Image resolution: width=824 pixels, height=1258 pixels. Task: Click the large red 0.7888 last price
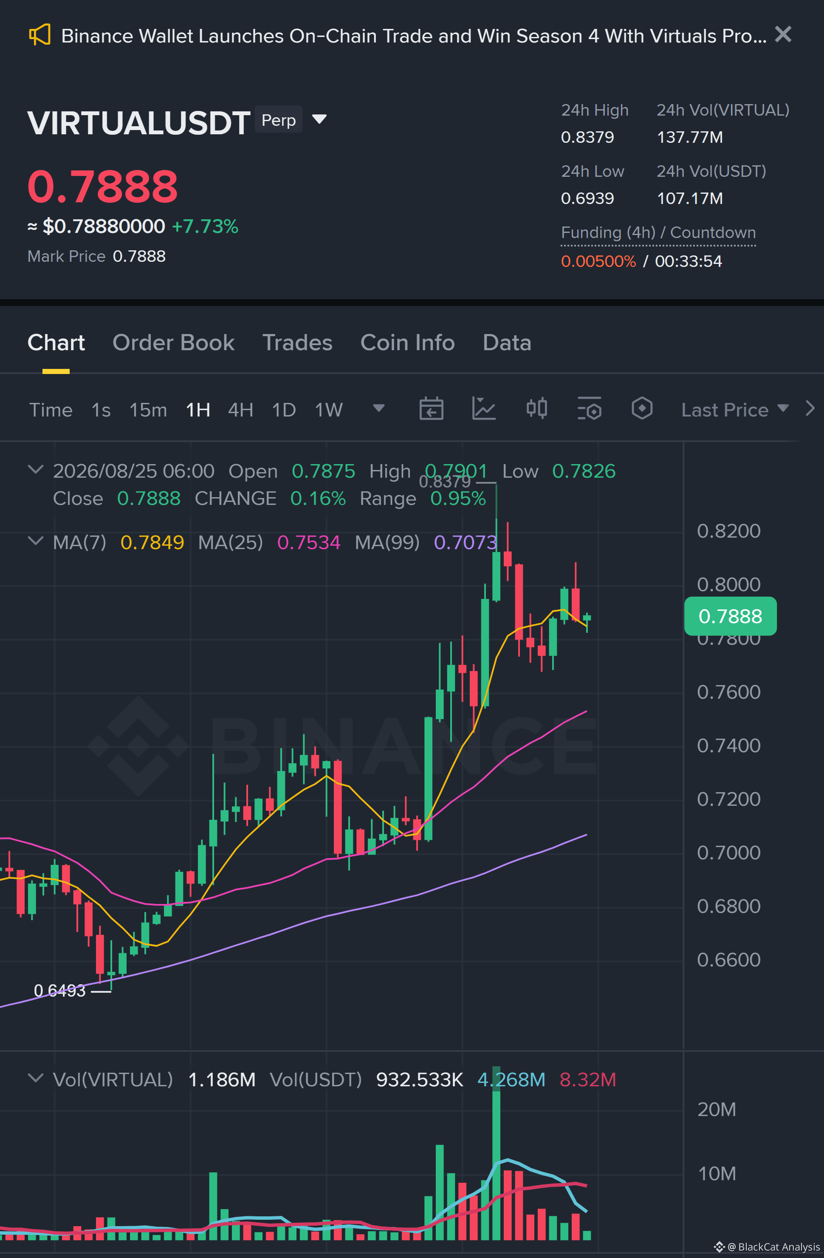click(102, 186)
